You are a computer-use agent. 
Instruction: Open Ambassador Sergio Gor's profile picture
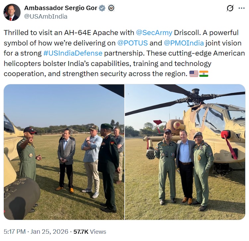coord(12,12)
